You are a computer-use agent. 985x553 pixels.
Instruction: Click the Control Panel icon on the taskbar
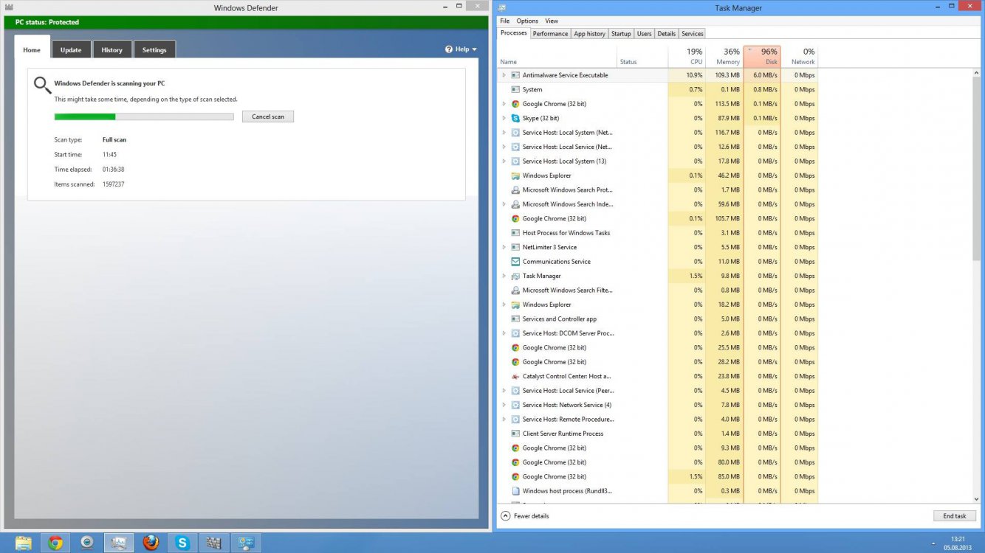246,543
